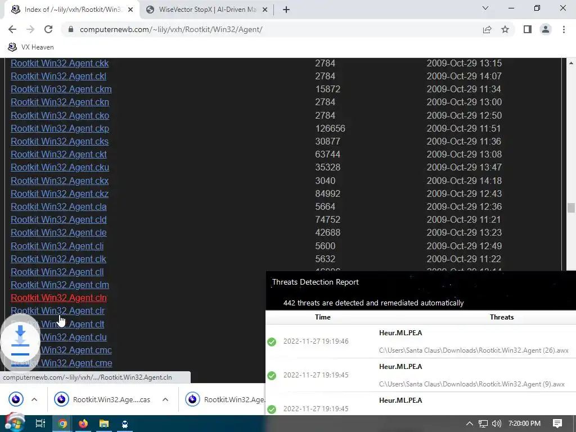Share this page via share icon
Image resolution: width=576 pixels, height=432 pixels.
click(x=487, y=29)
